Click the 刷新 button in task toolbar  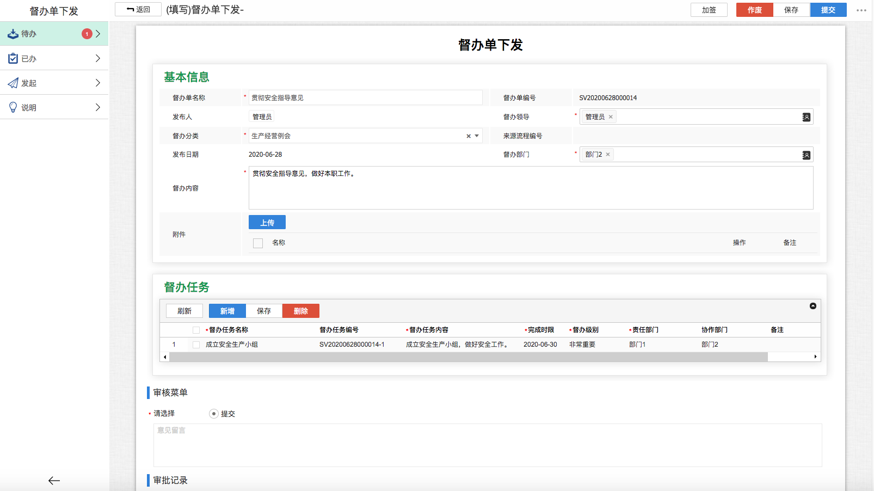point(184,311)
